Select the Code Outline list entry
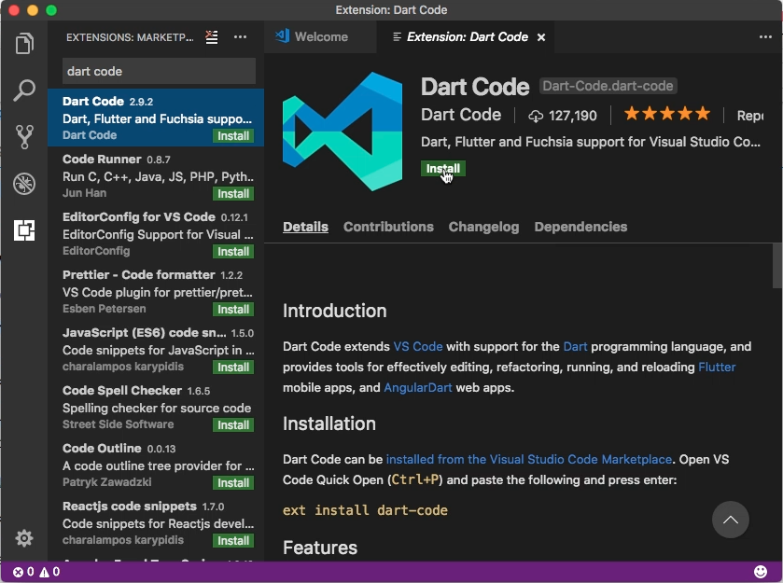Image resolution: width=783 pixels, height=583 pixels. 156,465
